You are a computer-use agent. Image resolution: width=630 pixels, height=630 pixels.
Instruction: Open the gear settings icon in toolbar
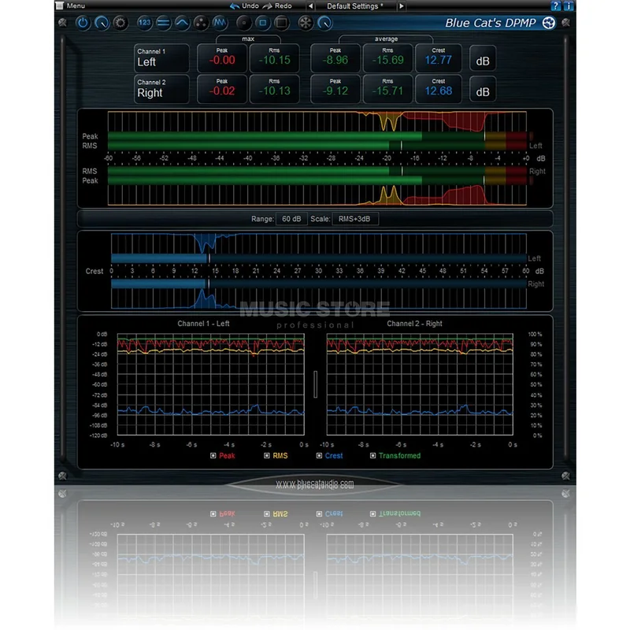120,23
